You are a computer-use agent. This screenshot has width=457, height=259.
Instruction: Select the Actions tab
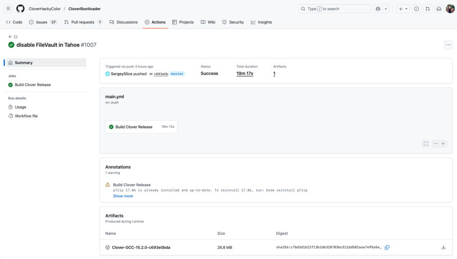[x=155, y=22]
